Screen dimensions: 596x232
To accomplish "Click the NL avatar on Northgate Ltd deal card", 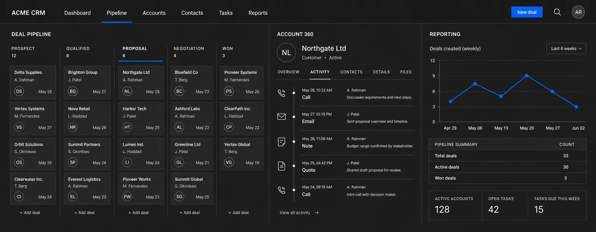I will [127, 91].
